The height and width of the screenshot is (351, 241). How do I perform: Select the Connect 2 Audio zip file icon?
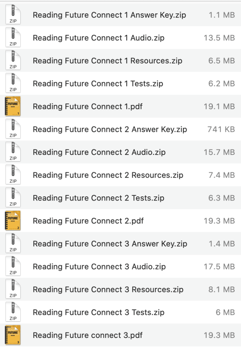13,152
